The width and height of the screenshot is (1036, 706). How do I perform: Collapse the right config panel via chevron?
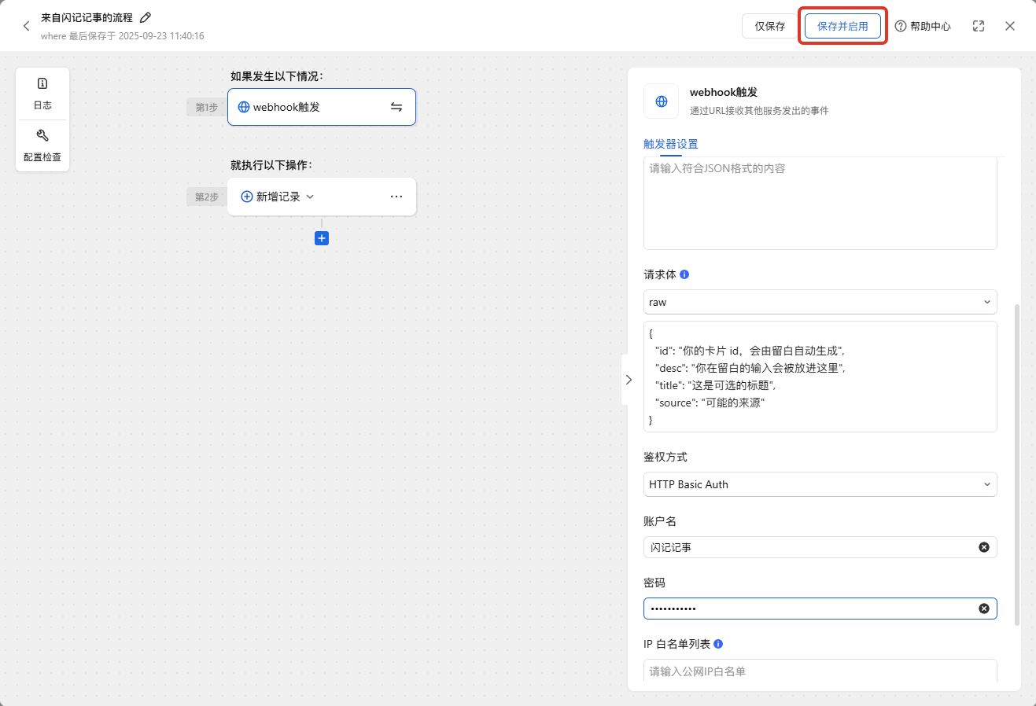click(629, 379)
